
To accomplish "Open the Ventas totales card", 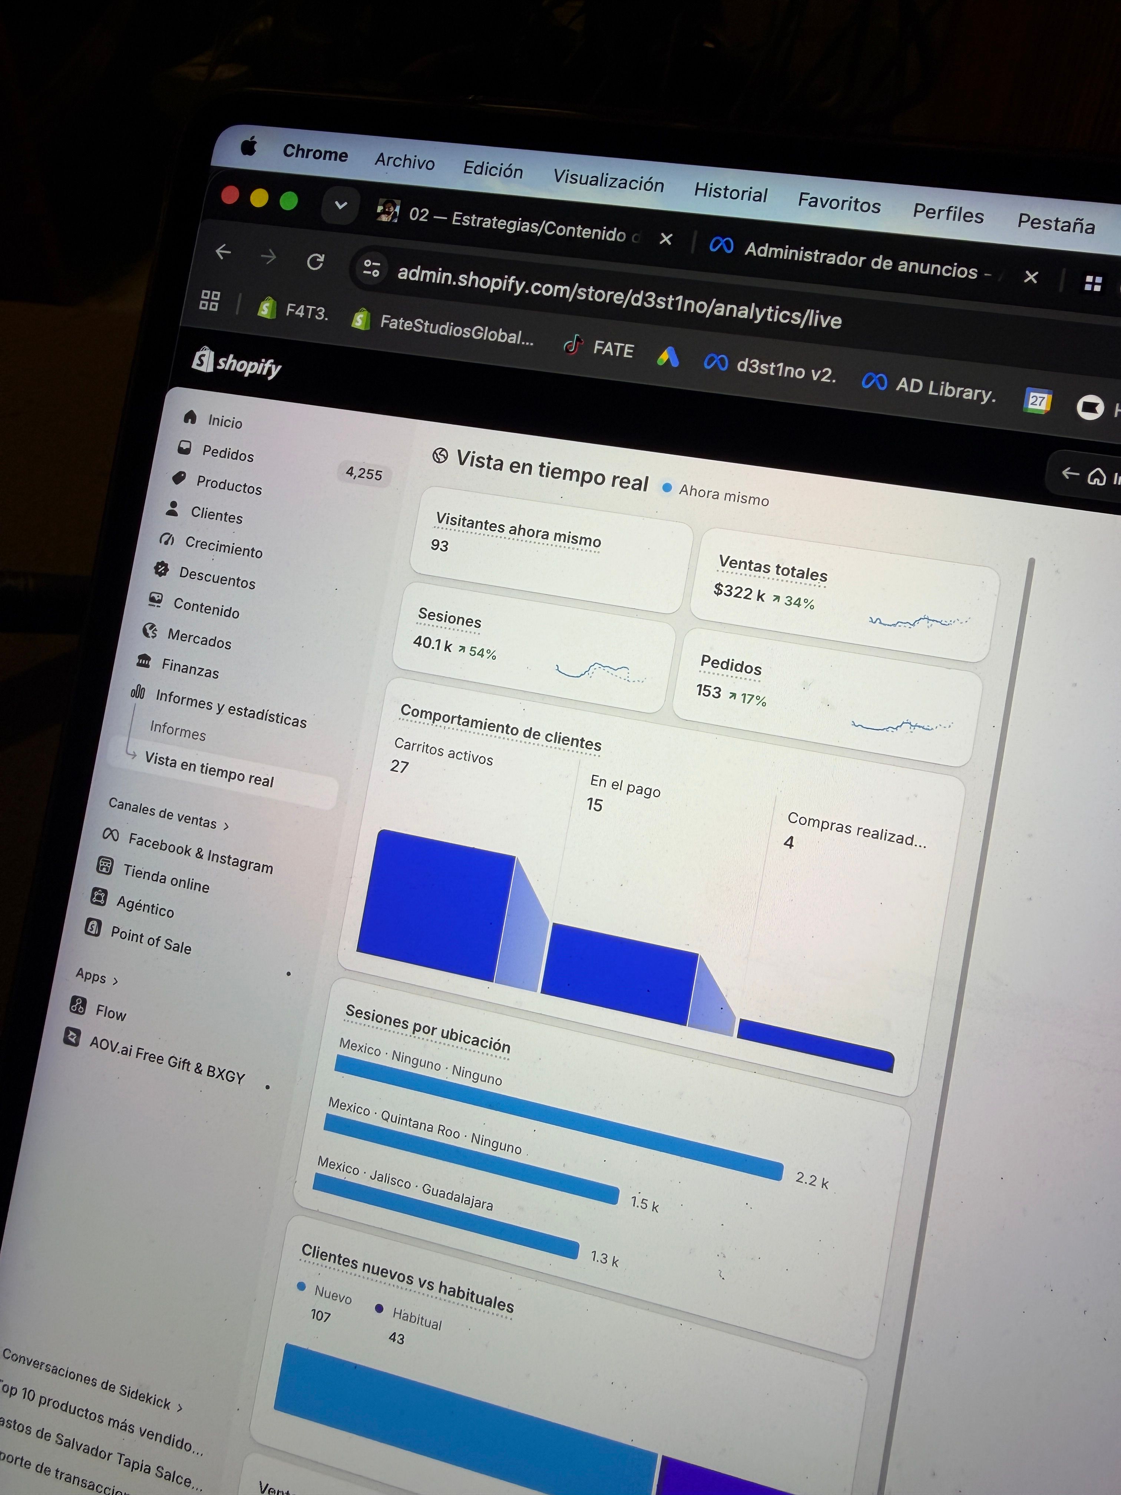I will 844,594.
